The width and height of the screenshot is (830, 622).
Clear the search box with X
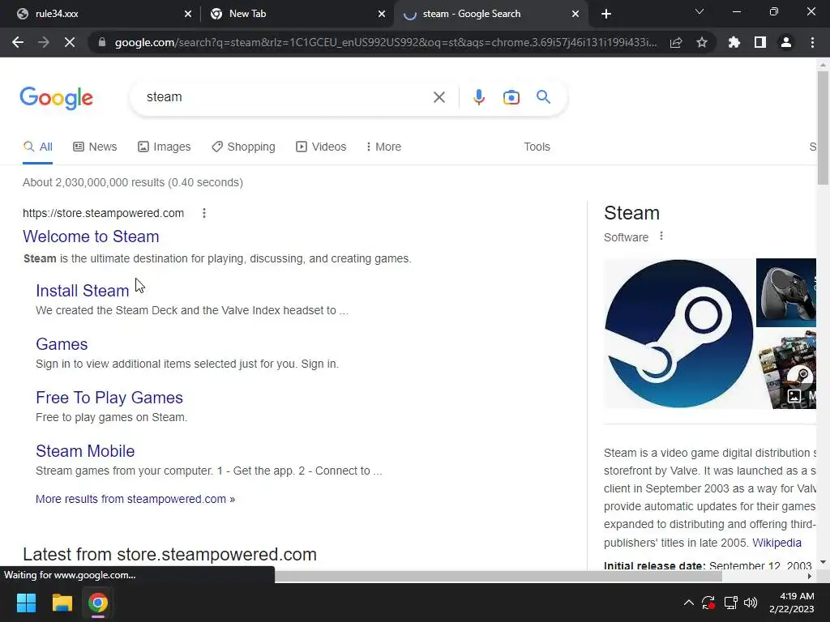click(439, 97)
